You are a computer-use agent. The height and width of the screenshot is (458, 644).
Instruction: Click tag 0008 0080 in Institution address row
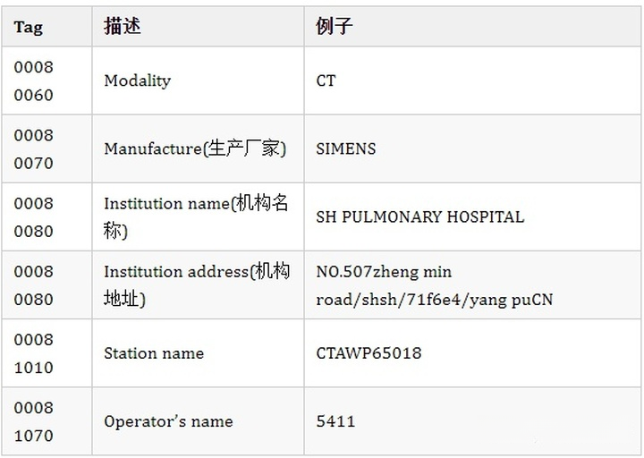click(34, 285)
